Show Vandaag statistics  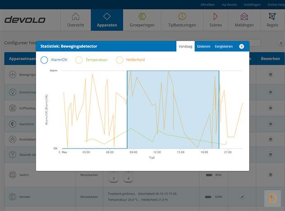(185, 46)
